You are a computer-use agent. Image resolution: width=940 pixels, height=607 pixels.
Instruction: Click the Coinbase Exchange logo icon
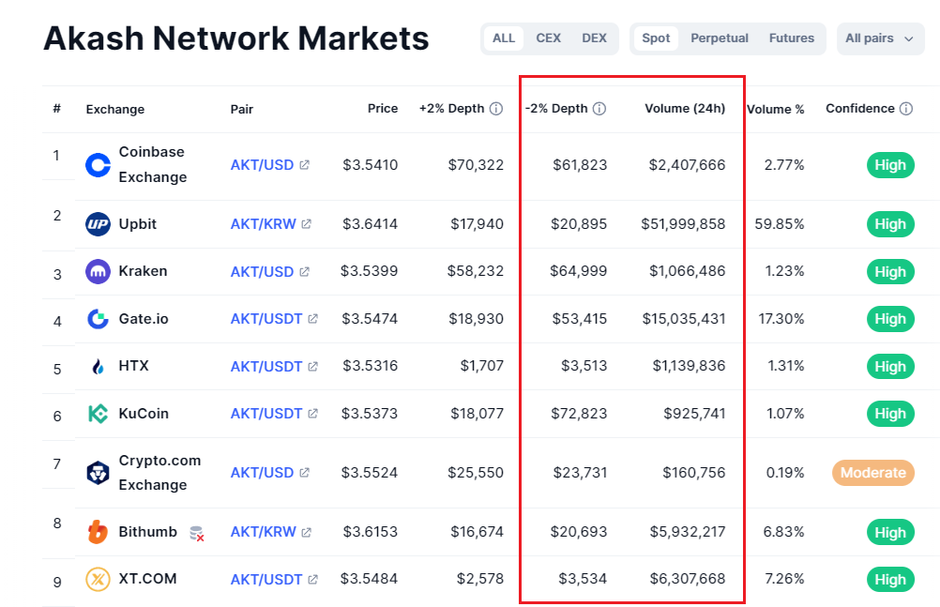pyautogui.click(x=98, y=165)
